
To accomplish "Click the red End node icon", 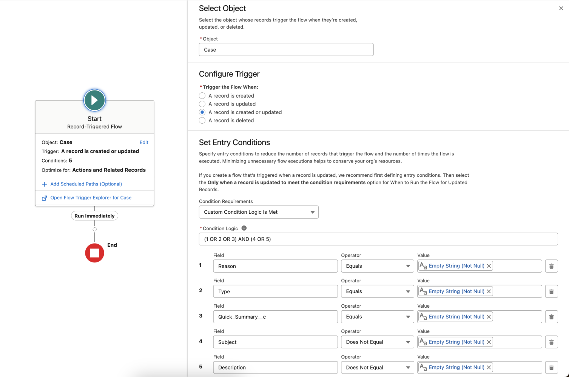I will [94, 253].
